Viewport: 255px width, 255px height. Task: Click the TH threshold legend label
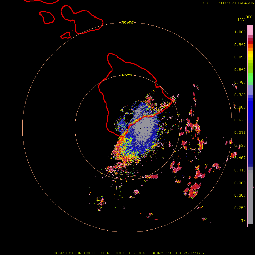[x=243, y=221]
